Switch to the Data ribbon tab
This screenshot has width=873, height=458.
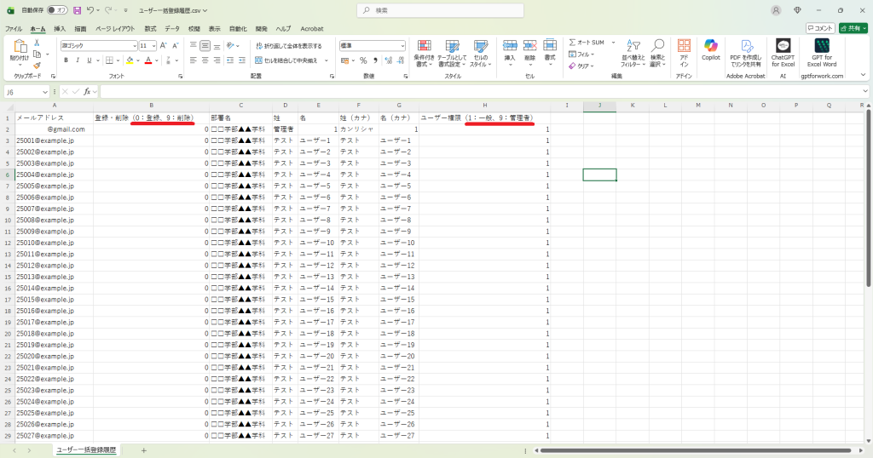[172, 28]
